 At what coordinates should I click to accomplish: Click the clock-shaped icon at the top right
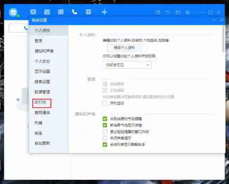(168, 13)
